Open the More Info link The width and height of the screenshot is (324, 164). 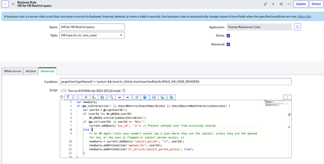point(304,16)
